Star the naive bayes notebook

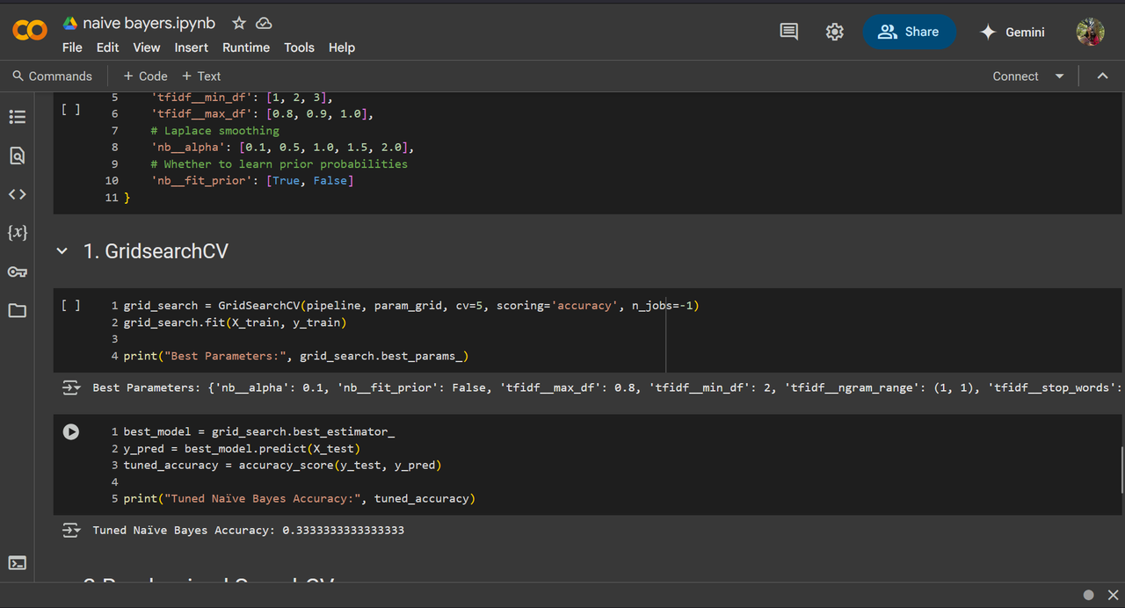click(239, 24)
